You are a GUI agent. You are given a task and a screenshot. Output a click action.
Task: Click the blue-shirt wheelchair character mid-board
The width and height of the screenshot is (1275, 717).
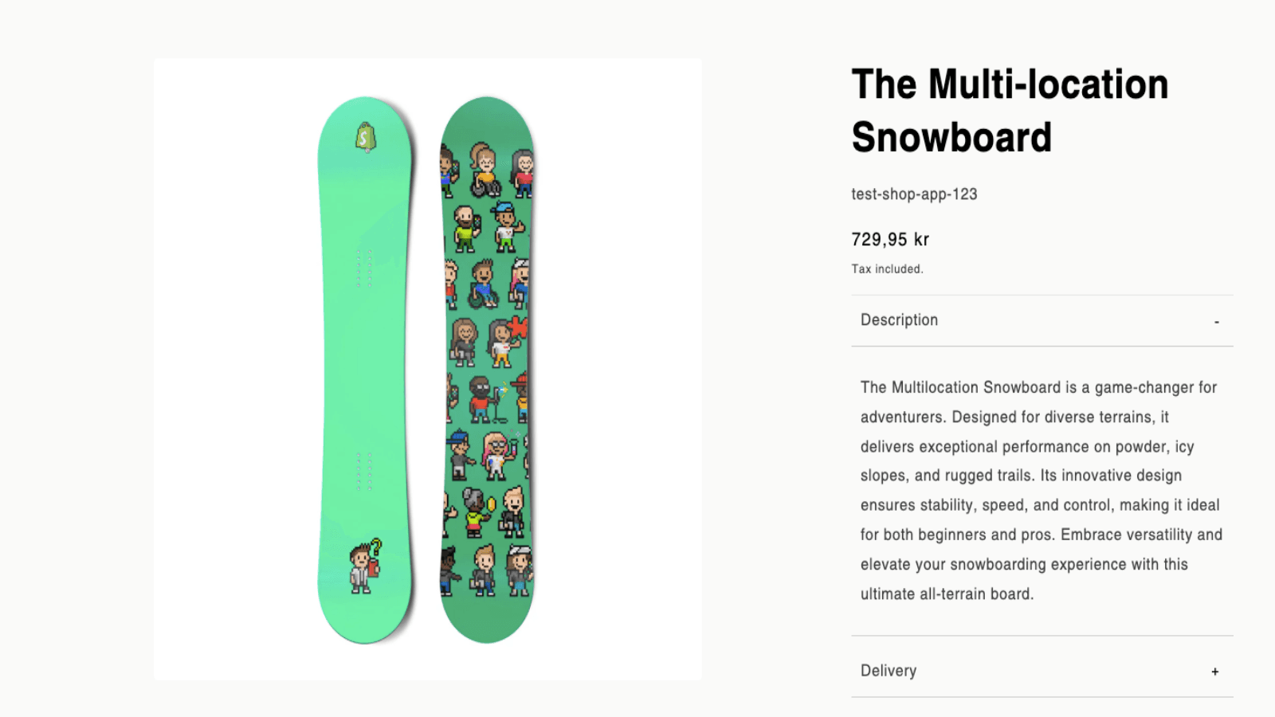point(483,284)
